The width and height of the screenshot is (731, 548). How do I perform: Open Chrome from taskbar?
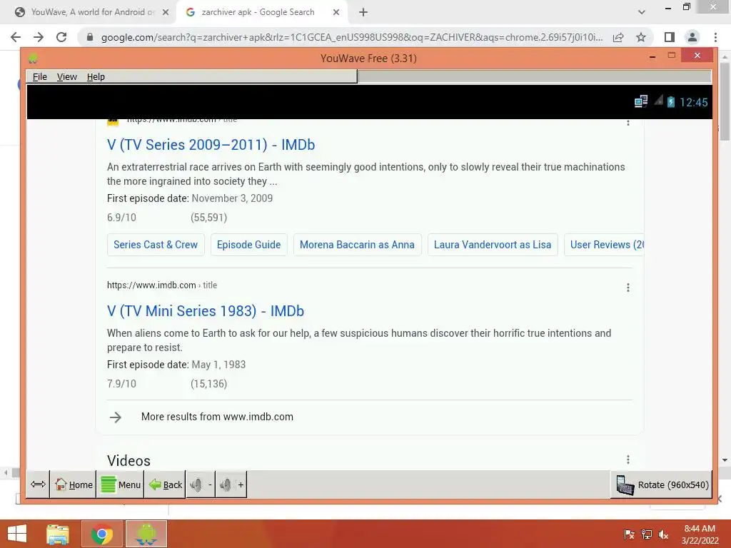(x=102, y=534)
